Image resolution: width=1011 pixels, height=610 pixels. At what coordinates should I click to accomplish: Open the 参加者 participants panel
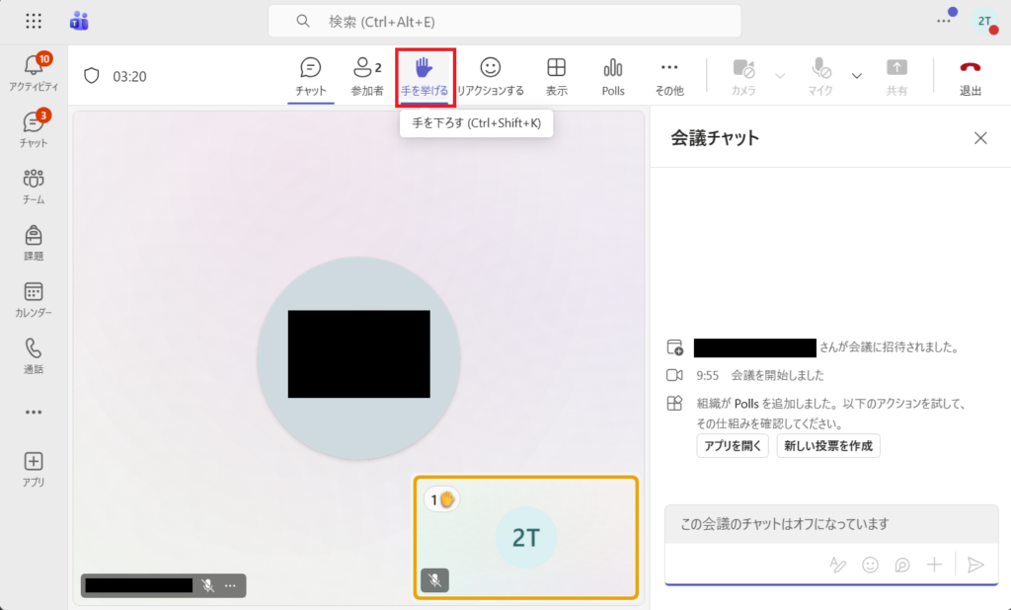pos(367,76)
